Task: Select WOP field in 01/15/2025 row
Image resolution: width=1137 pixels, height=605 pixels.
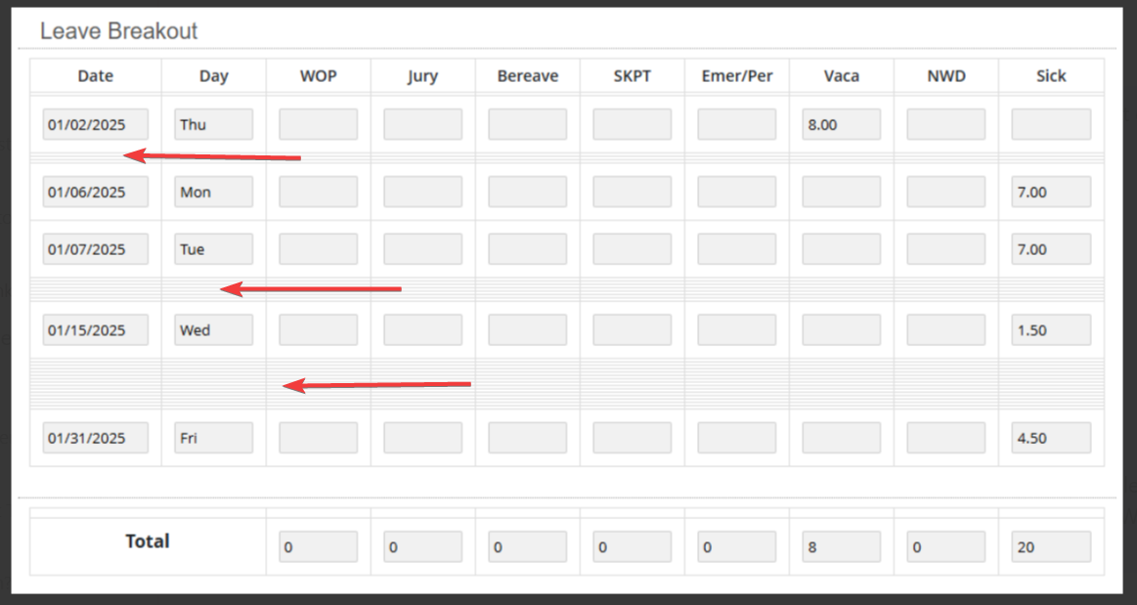Action: 319,330
